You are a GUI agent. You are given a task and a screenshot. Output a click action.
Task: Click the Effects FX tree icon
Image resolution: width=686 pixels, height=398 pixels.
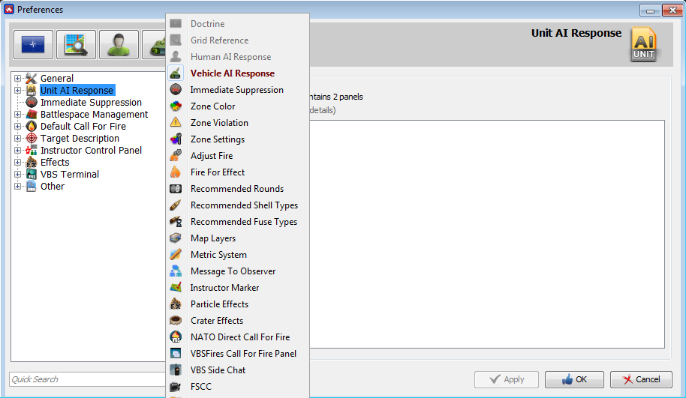[31, 162]
